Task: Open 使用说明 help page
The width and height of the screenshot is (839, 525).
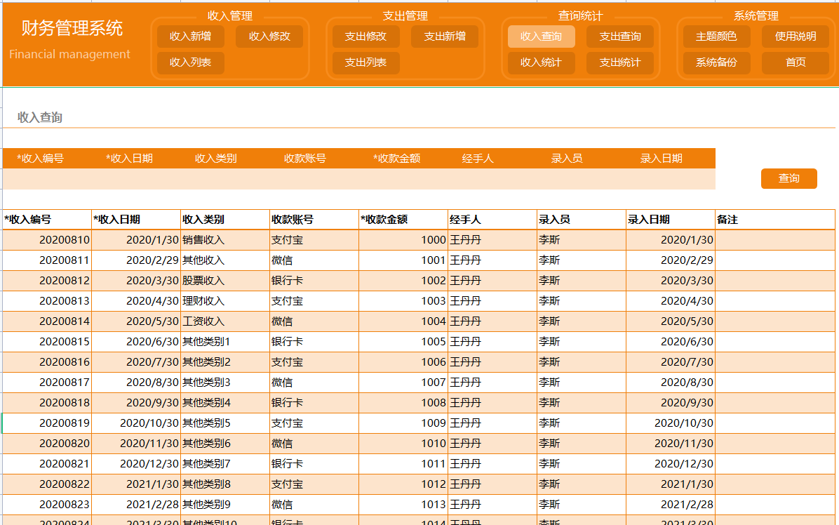Action: (796, 36)
